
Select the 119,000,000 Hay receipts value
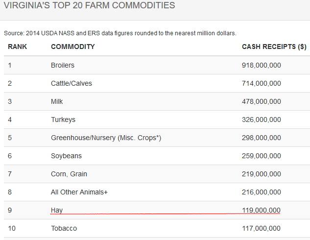tap(261, 210)
